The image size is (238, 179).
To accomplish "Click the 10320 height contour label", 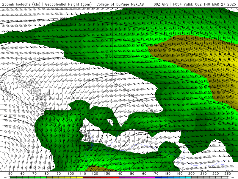I will pyautogui.click(x=189, y=98).
